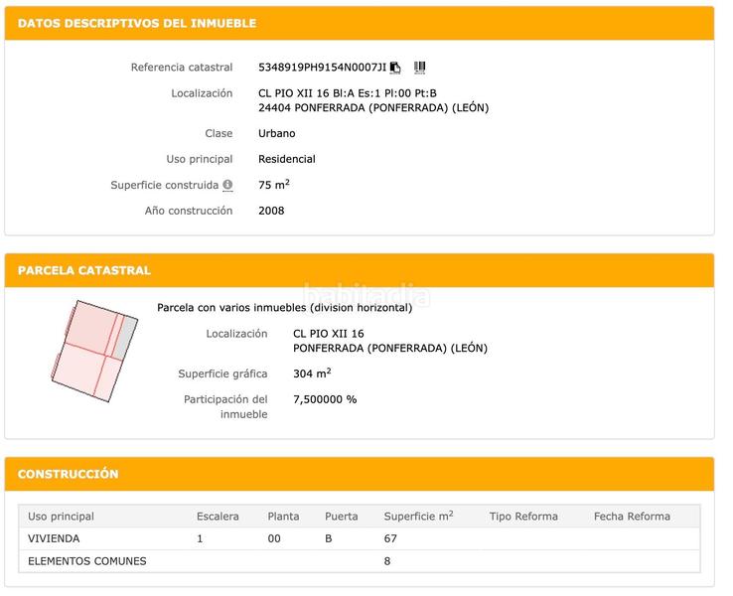Click the parcel location text CL PIO XII 16
This screenshot has height=596, width=733.
(329, 334)
